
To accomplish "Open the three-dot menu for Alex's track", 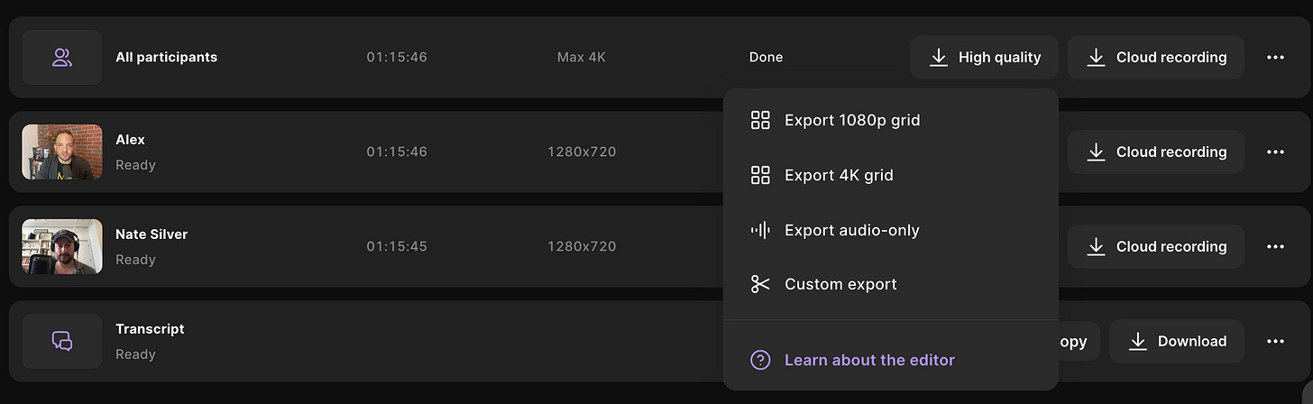I will pos(1275,151).
